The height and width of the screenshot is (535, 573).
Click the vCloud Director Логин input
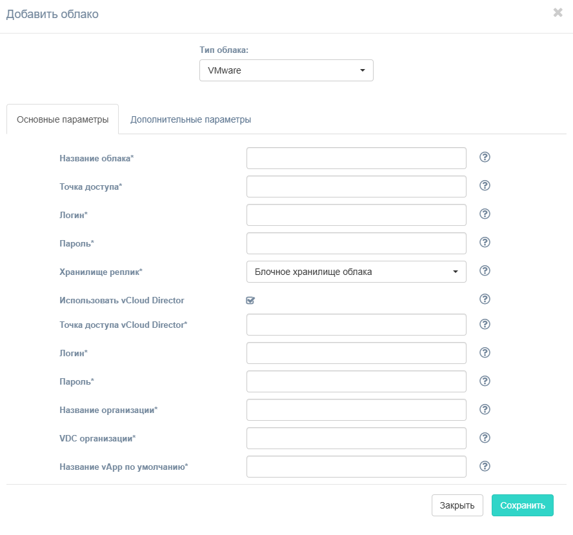[356, 353]
